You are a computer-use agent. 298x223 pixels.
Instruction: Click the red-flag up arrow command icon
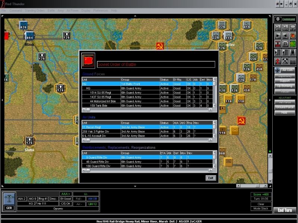[x=278, y=61]
